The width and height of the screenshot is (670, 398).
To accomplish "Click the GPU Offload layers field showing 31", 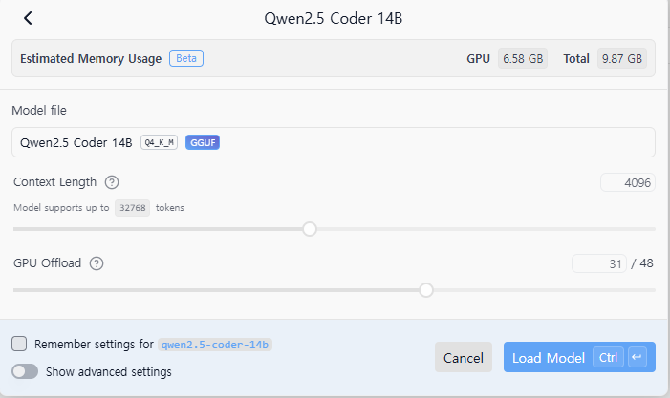I will [599, 263].
